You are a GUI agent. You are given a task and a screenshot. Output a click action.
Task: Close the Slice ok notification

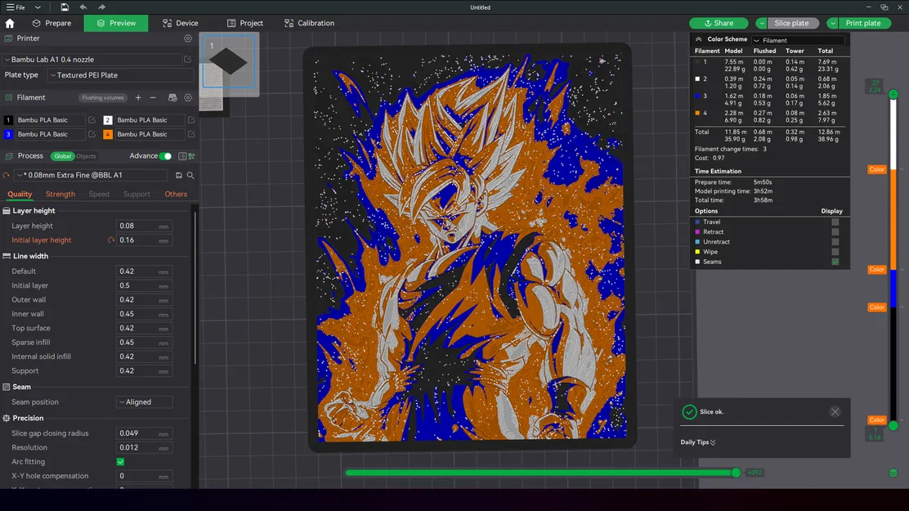[835, 412]
